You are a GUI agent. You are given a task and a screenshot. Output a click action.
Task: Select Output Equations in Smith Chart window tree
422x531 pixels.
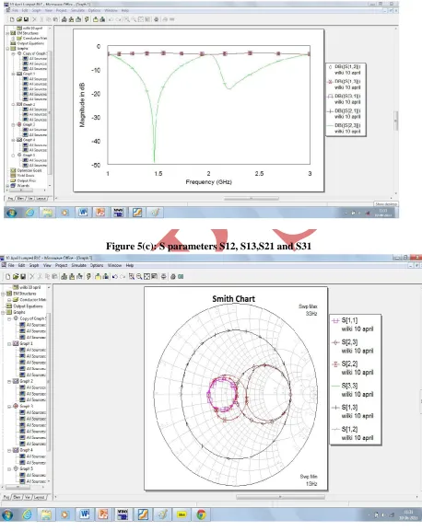point(29,306)
